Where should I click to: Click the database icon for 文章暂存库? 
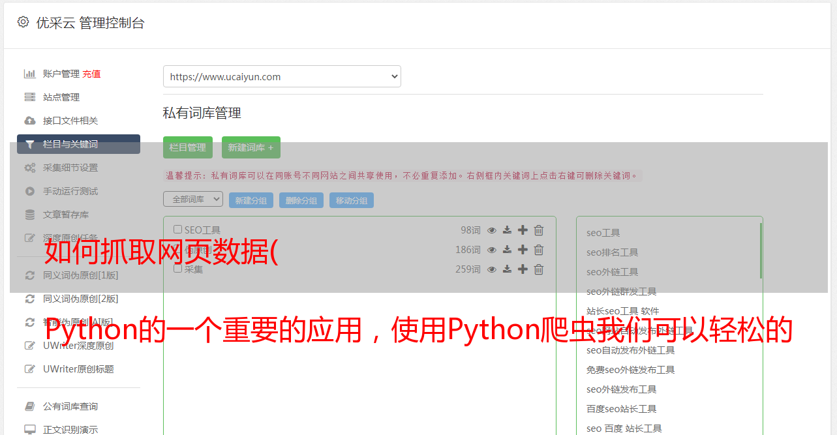(x=30, y=215)
